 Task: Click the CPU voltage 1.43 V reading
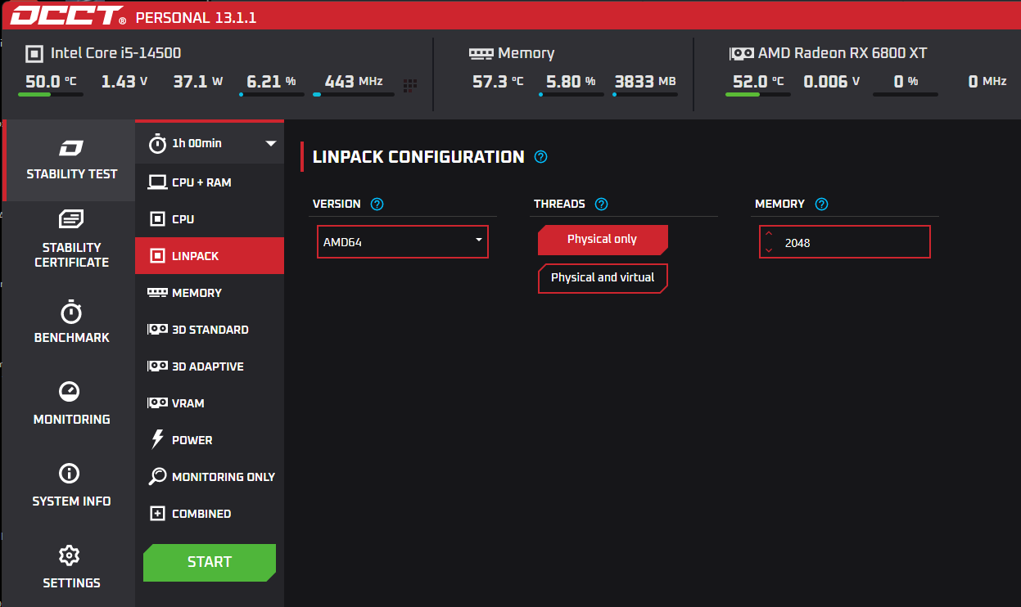pos(124,82)
